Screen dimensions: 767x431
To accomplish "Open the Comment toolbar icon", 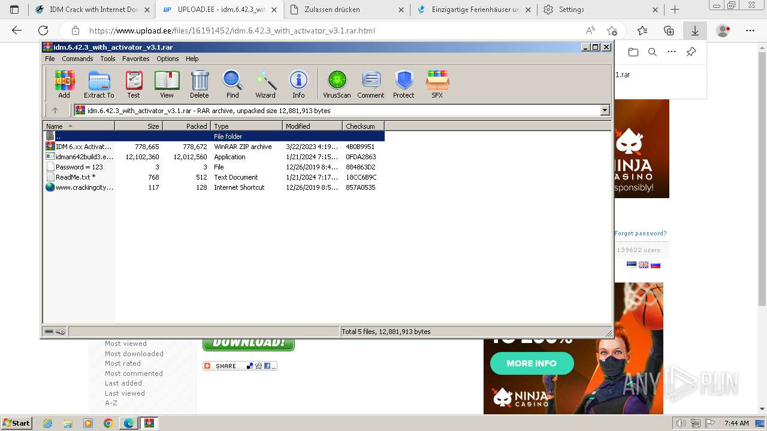I will point(371,84).
